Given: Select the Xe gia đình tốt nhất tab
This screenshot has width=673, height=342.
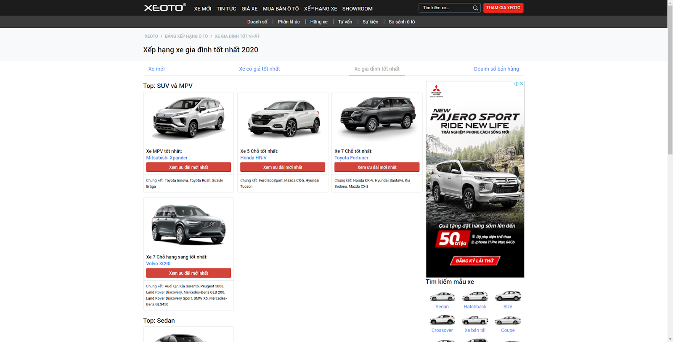Looking at the screenshot, I should click(x=377, y=69).
